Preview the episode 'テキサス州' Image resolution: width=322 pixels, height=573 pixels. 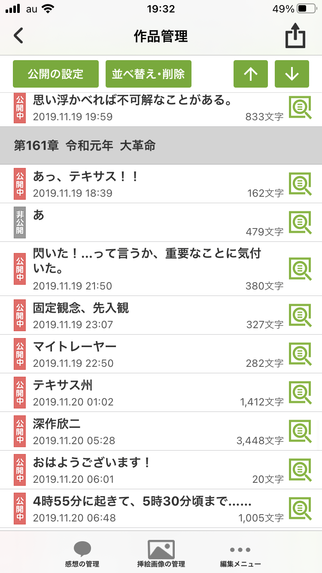300,393
